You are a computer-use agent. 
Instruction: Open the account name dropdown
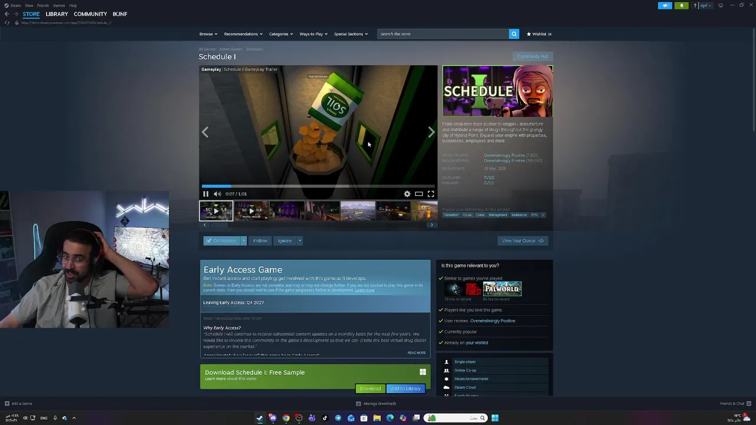[705, 5]
